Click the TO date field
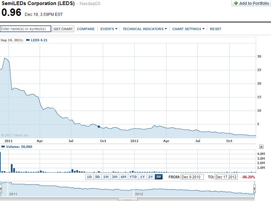 [226, 177]
